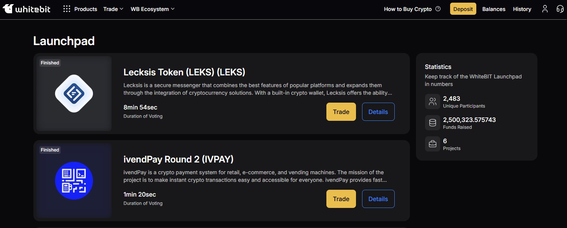Click the Unique Participants people icon
The height and width of the screenshot is (228, 567).
tap(433, 102)
